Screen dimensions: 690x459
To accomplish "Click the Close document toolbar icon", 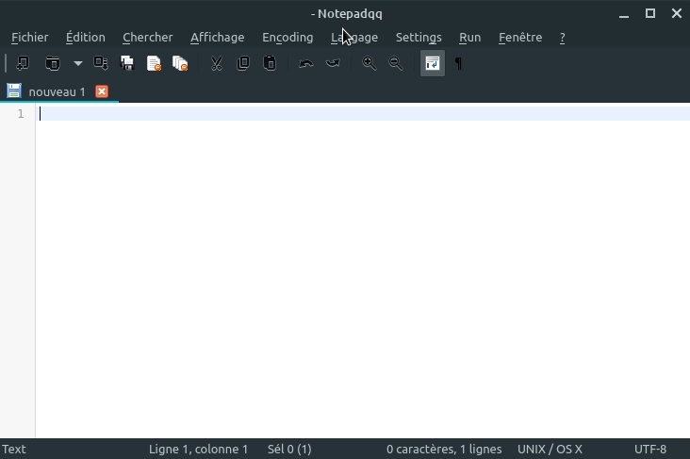I will [x=154, y=63].
